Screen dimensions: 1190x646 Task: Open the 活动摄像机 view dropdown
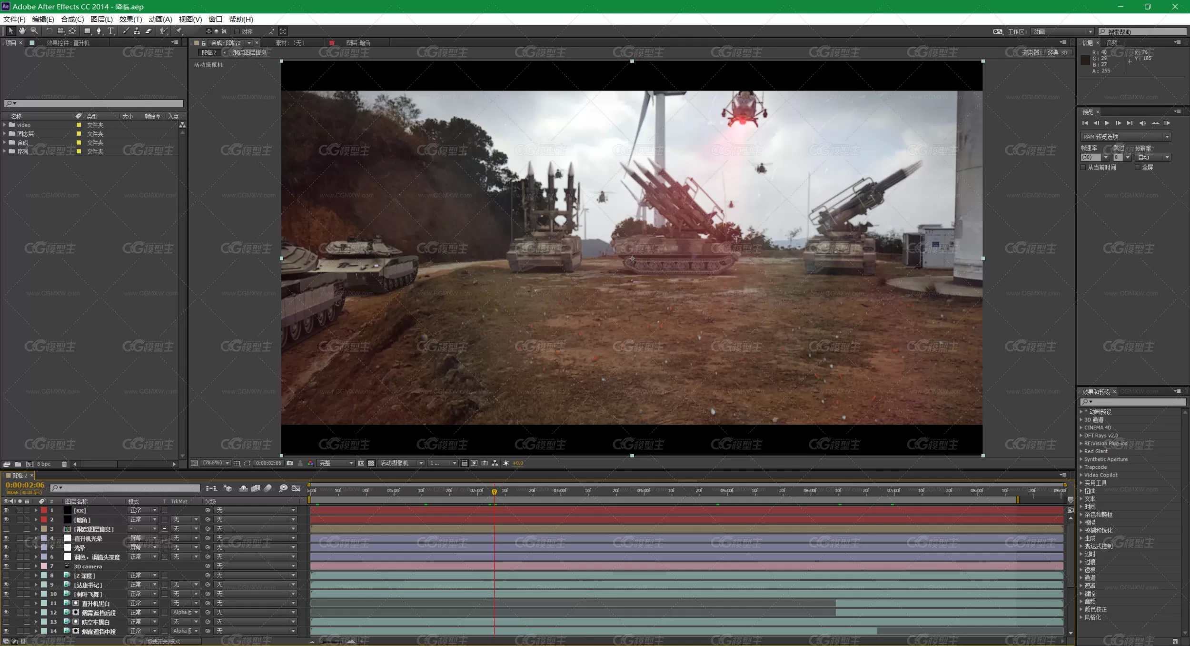tap(401, 463)
